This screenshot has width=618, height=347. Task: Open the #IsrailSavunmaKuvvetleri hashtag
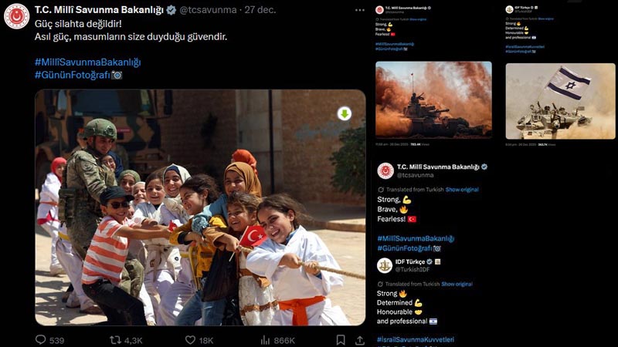pos(416,339)
